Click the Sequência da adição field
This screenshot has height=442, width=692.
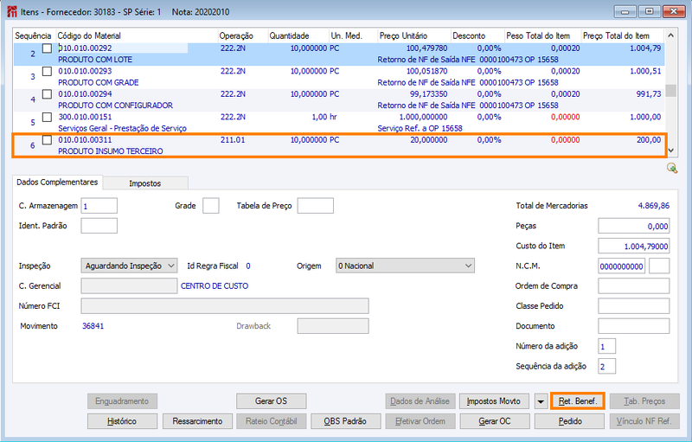point(607,367)
